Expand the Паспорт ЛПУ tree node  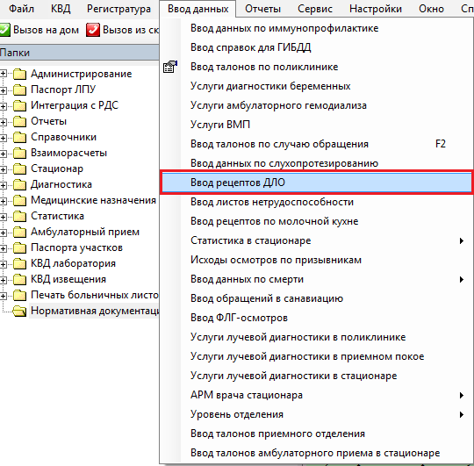(x=3, y=90)
